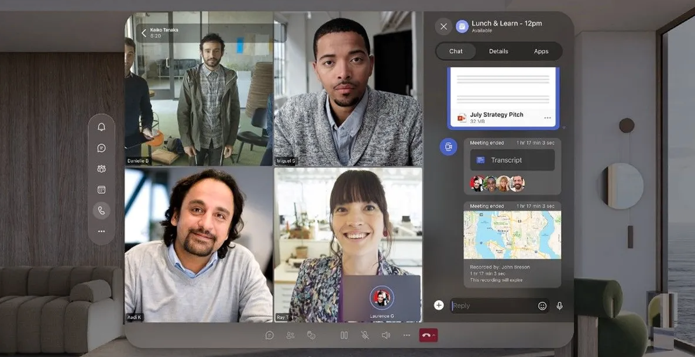The image size is (695, 357).
Task: Open more call options ellipsis
Action: 407,335
